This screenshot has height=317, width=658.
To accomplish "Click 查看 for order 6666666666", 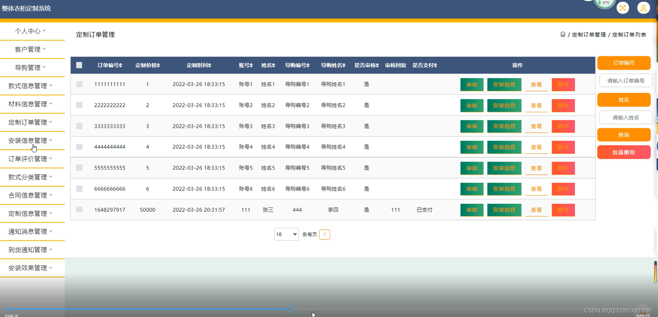I will pos(536,189).
